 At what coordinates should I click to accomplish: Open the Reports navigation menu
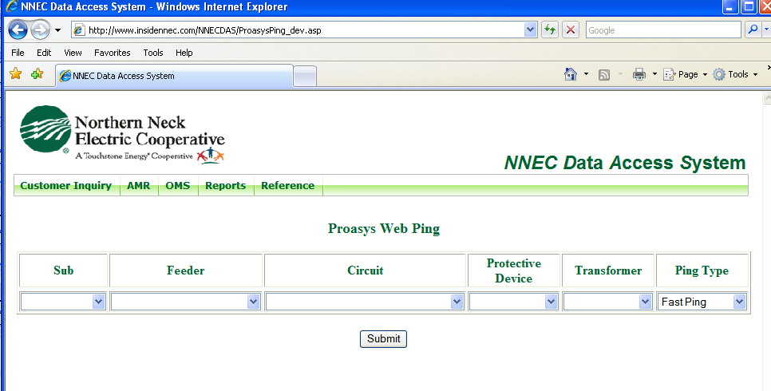[x=225, y=186]
